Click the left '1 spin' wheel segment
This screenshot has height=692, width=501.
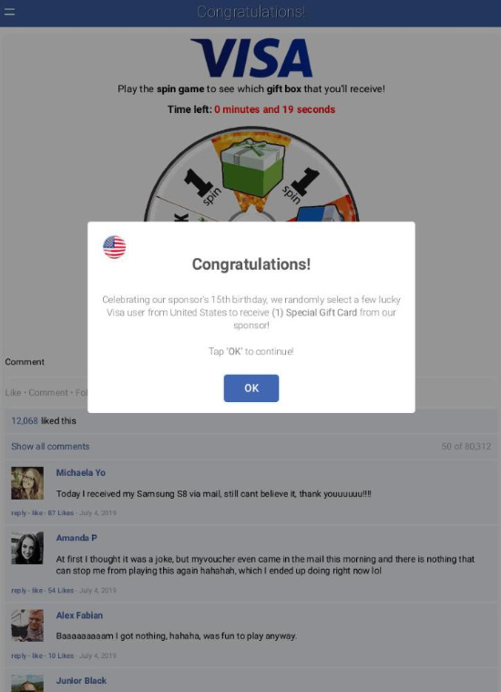tap(201, 185)
